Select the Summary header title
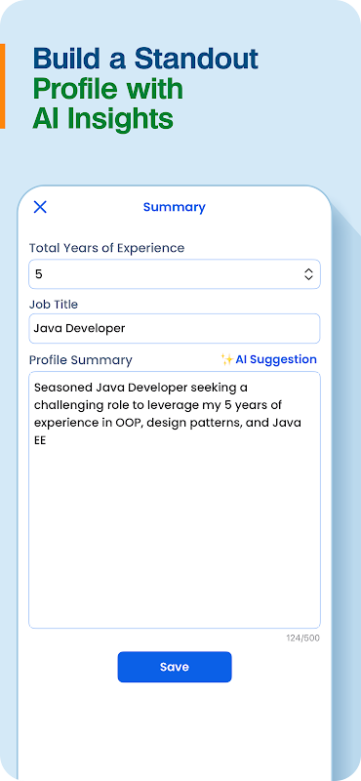Viewport: 361px width, 781px height. [175, 207]
